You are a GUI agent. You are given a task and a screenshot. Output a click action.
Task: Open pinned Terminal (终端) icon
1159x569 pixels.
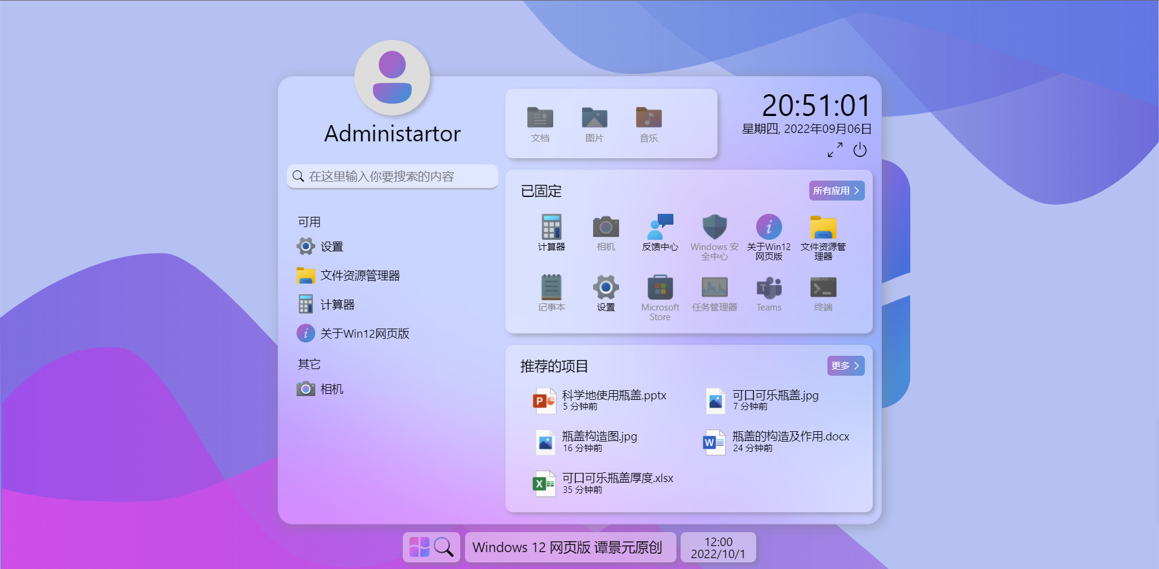(823, 288)
